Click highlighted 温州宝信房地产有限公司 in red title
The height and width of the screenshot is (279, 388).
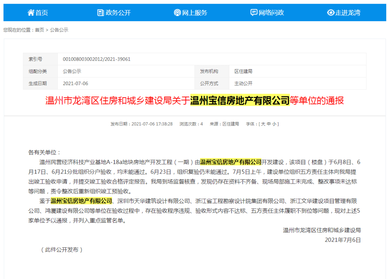tap(240, 100)
